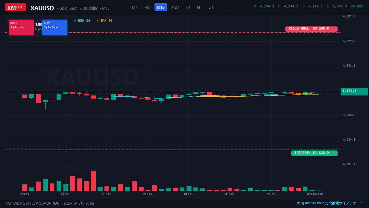Click the 22:15 time axis label
The image size is (369, 208).
65,194
